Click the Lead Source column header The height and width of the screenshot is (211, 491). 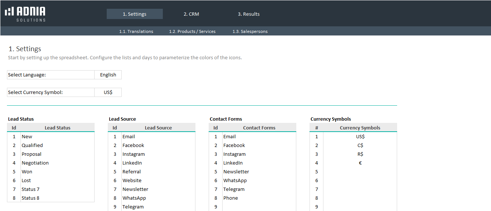(x=158, y=128)
